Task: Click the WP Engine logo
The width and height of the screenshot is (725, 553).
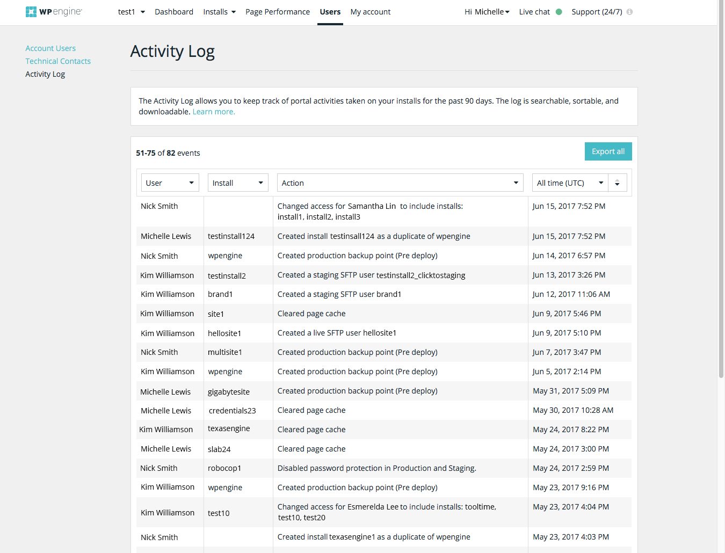Action: (x=54, y=11)
